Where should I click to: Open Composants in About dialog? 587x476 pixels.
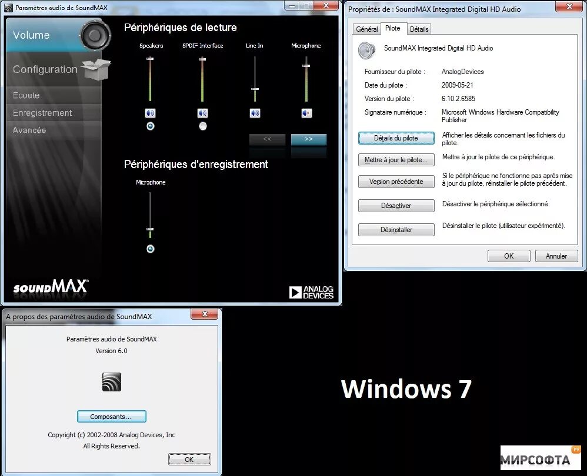point(112,417)
